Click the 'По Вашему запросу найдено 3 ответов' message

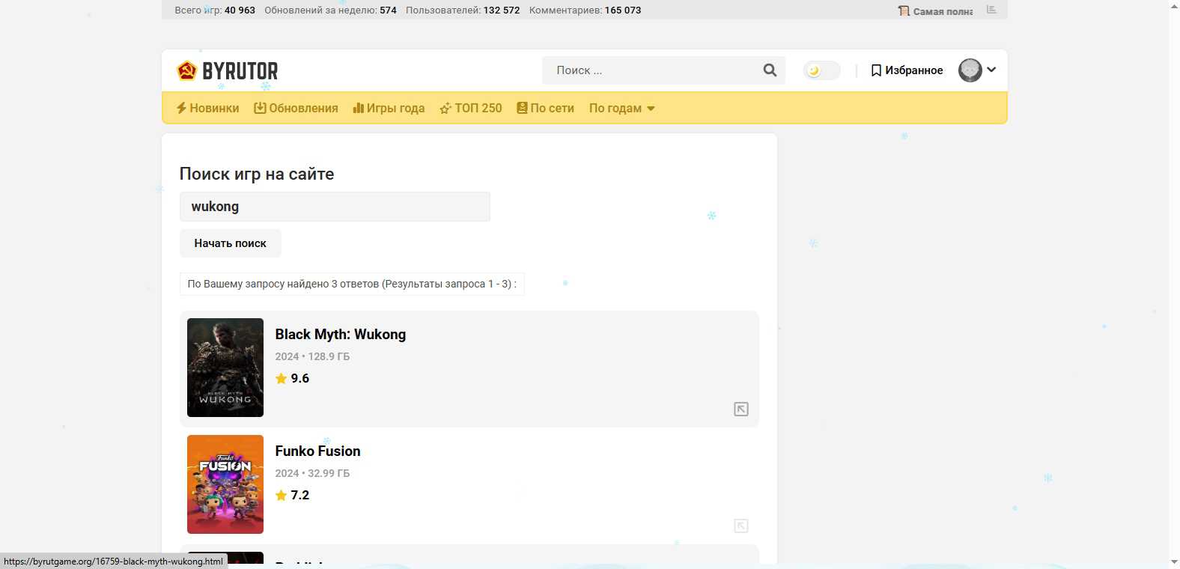[x=352, y=284]
